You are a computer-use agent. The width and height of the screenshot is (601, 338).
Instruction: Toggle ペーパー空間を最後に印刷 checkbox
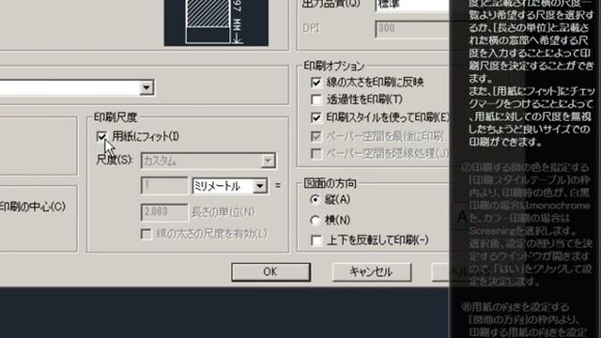(316, 136)
